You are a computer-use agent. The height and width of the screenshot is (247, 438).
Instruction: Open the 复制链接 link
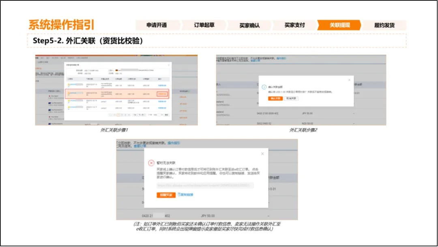point(188,195)
